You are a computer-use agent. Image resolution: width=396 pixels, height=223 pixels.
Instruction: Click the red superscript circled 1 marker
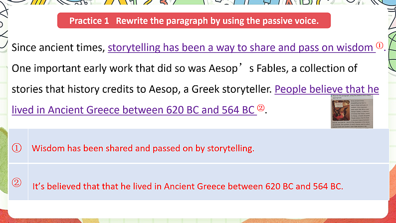[x=380, y=45]
